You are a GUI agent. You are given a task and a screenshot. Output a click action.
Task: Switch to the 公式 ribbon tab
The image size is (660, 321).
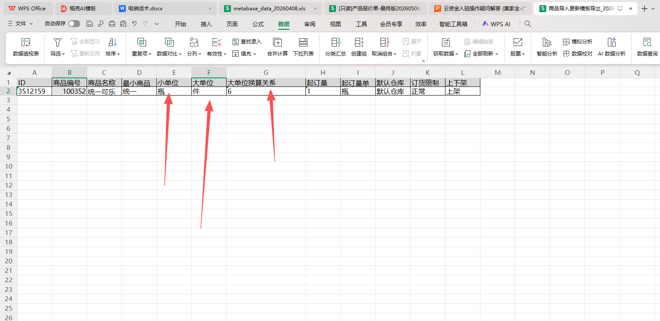(x=258, y=24)
